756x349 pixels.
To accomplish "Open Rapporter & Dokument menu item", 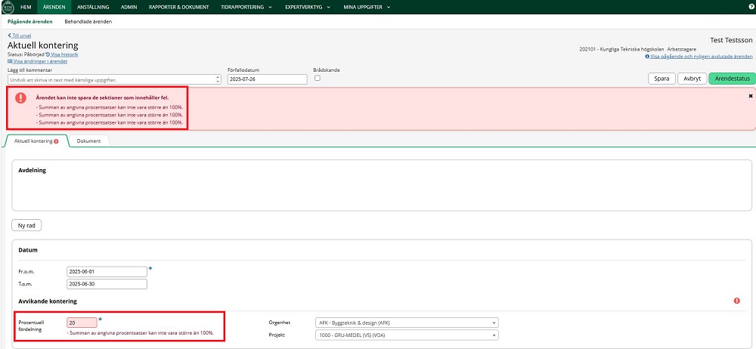I will tap(179, 8).
